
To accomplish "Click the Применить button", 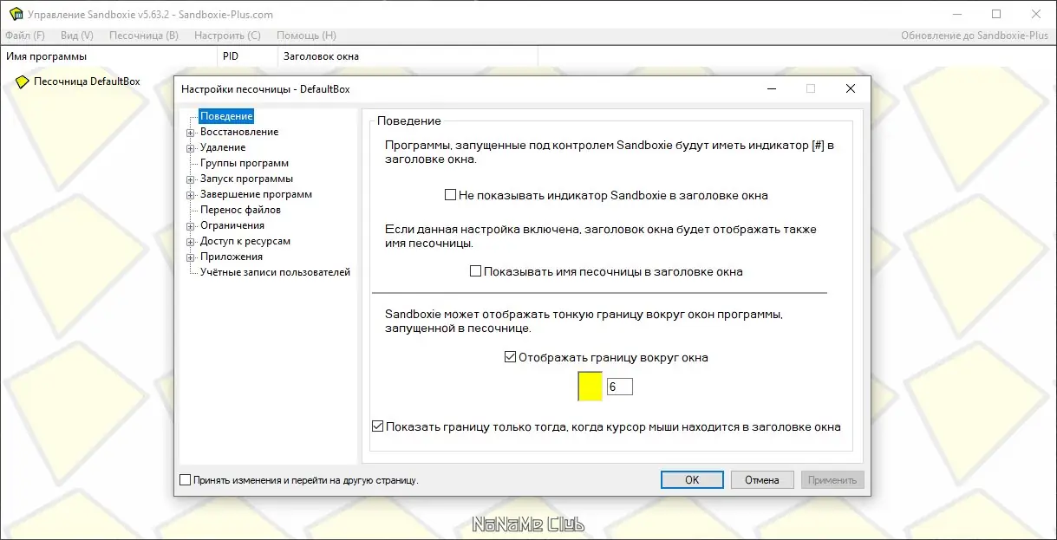I will [x=832, y=479].
